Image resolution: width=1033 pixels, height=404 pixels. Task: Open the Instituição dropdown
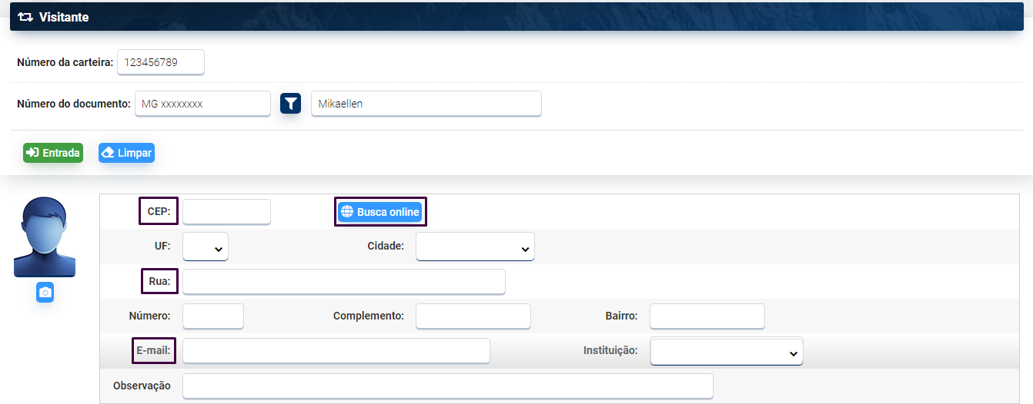[x=727, y=352]
